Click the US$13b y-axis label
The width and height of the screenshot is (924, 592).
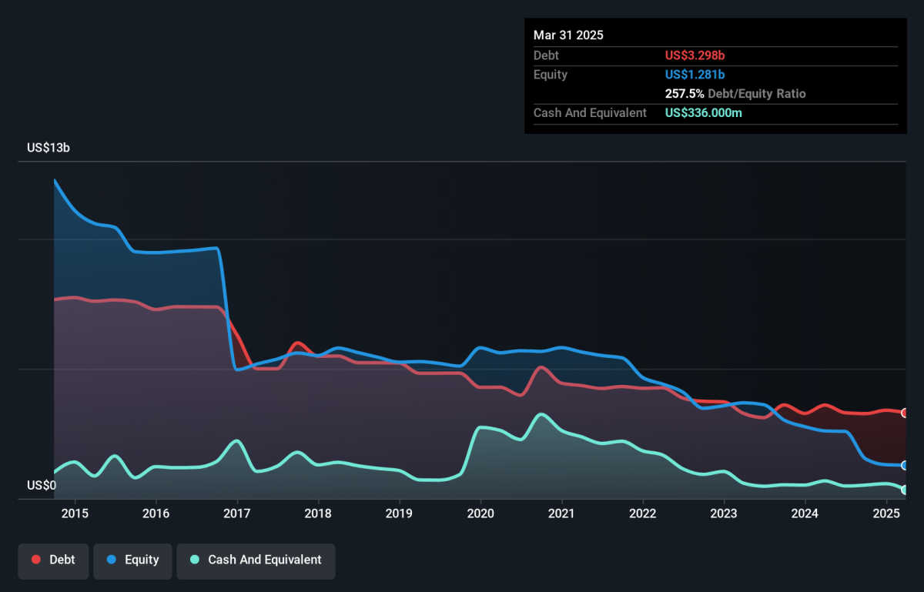(x=49, y=148)
